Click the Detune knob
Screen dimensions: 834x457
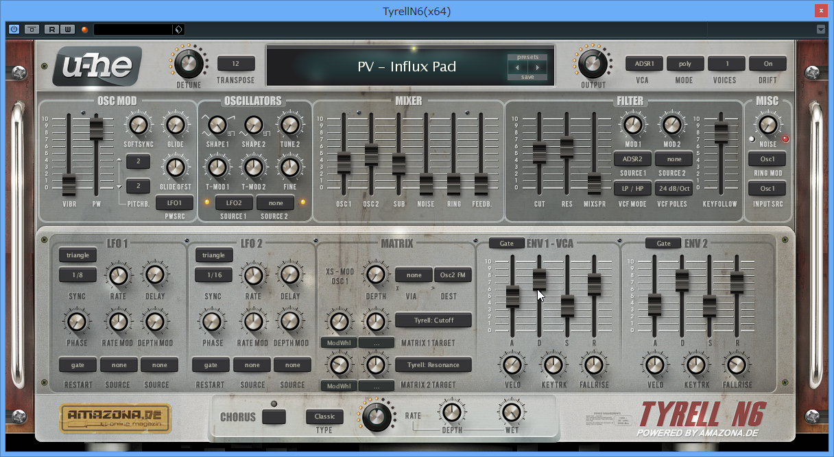[x=188, y=63]
